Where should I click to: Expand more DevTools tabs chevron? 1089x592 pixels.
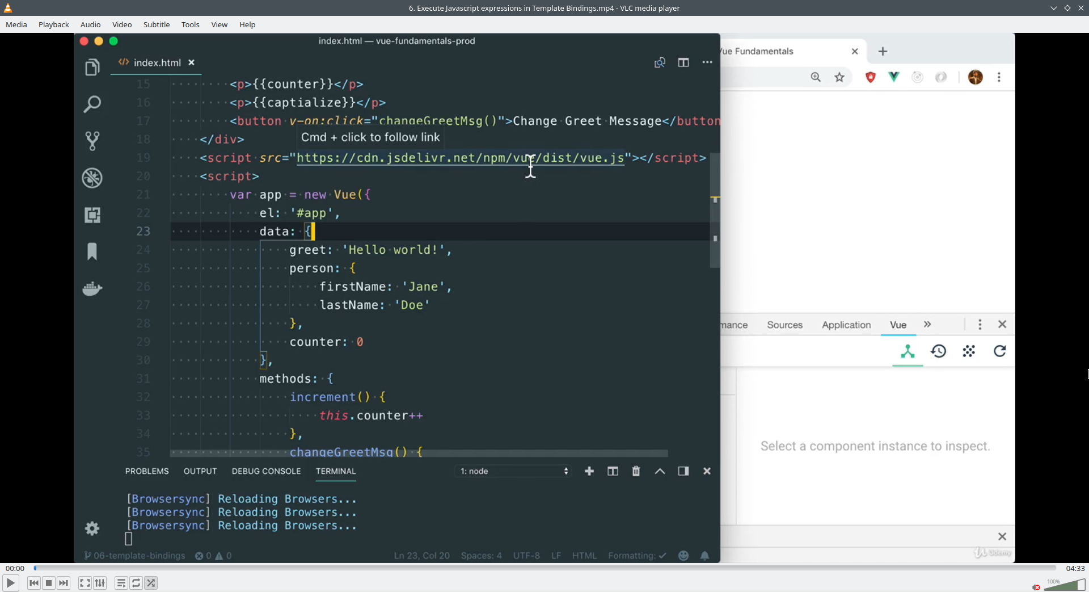coord(927,324)
